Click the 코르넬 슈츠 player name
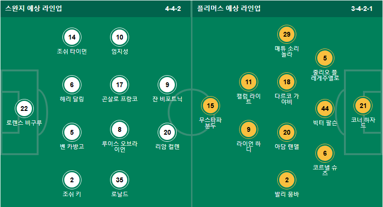Screen dimensions: 383x207 [325, 170]
